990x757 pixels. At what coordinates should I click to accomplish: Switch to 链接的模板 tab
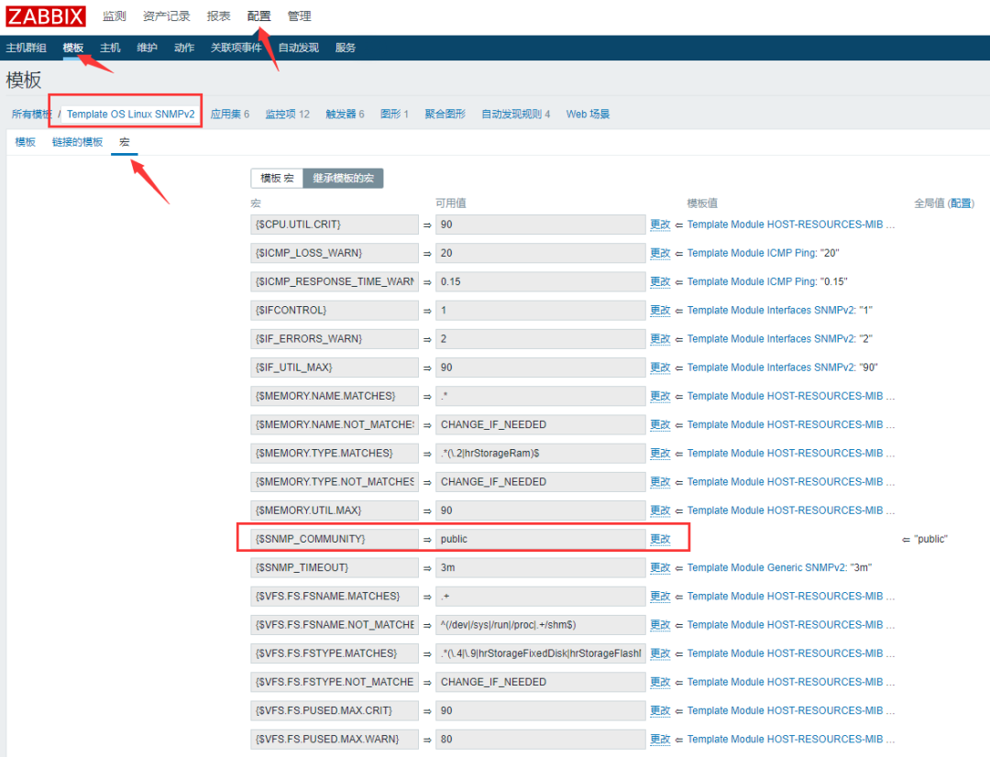point(77,142)
